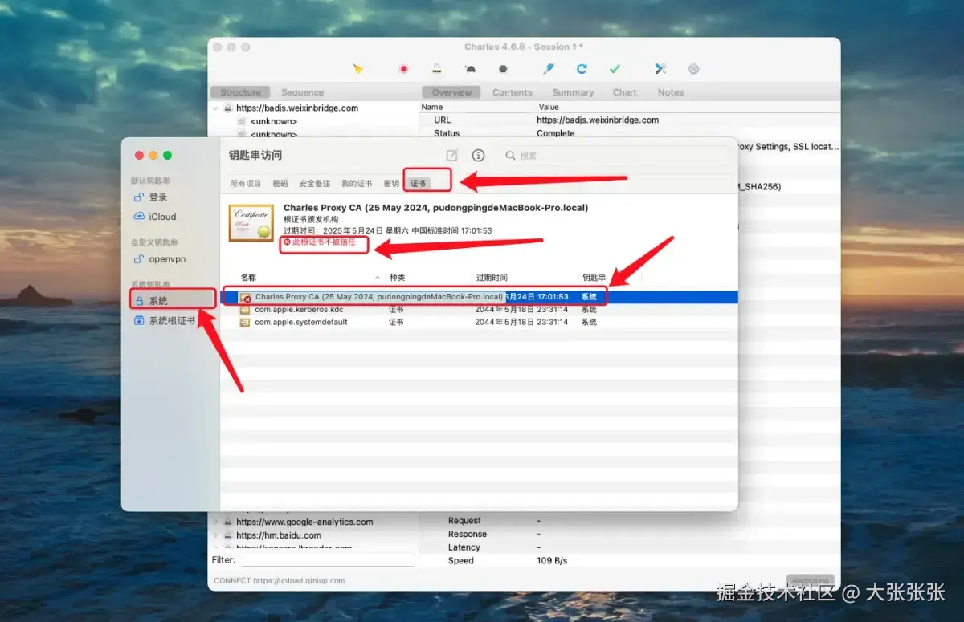Select https://www.google-analytics.com host in Charles
Viewport: 964px width, 622px height.
304,522
